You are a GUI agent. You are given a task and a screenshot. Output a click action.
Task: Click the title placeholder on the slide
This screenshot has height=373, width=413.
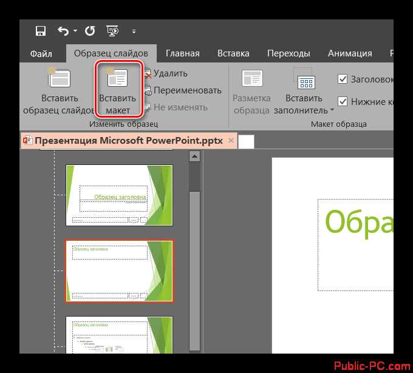click(x=355, y=244)
